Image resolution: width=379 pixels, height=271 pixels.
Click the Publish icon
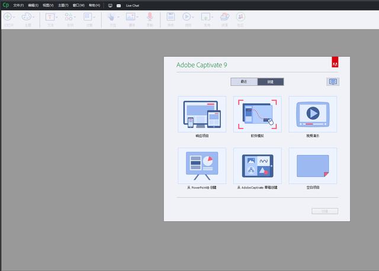coord(205,17)
